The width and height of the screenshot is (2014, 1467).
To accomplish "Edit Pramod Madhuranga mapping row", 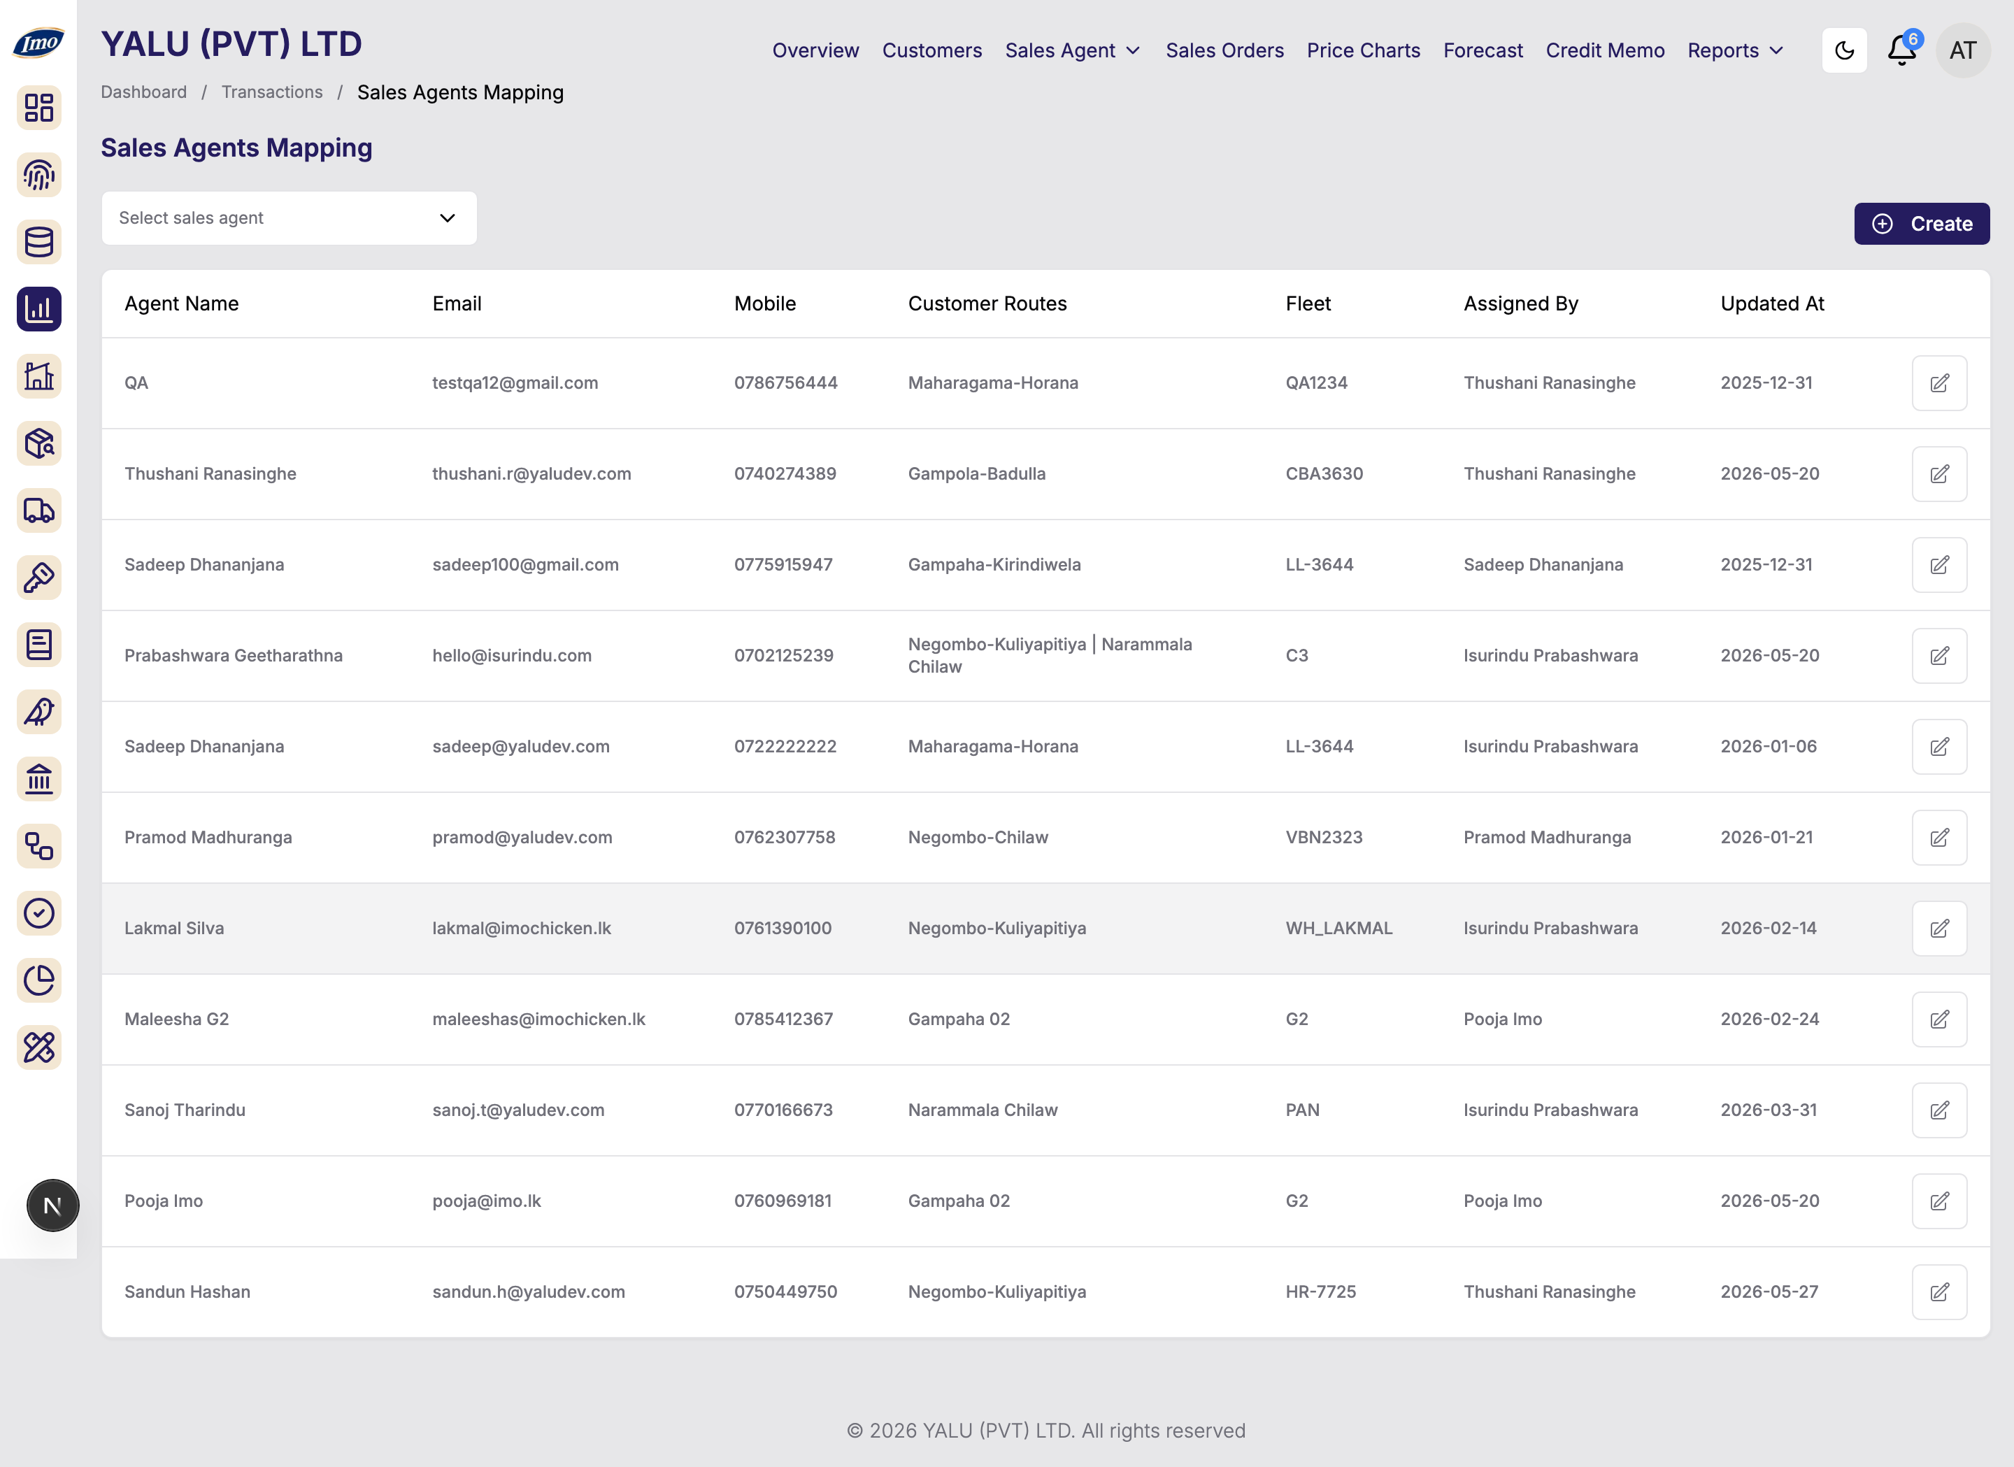I will [x=1939, y=838].
